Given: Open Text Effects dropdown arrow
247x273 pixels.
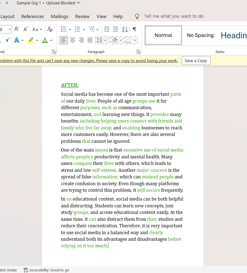Looking at the screenshot, I should point(23,40).
